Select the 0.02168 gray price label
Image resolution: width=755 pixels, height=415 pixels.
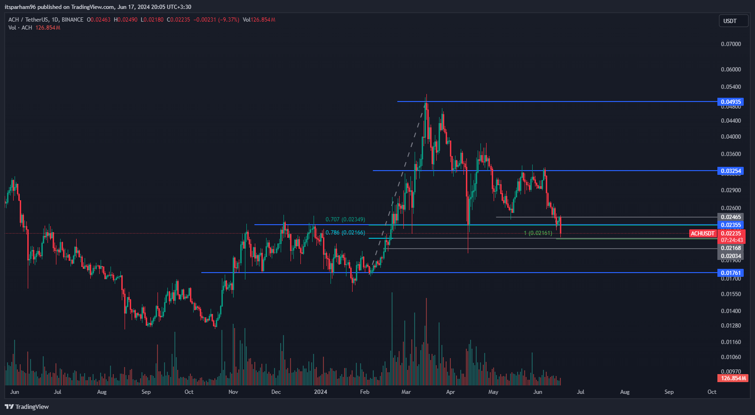[x=731, y=248]
